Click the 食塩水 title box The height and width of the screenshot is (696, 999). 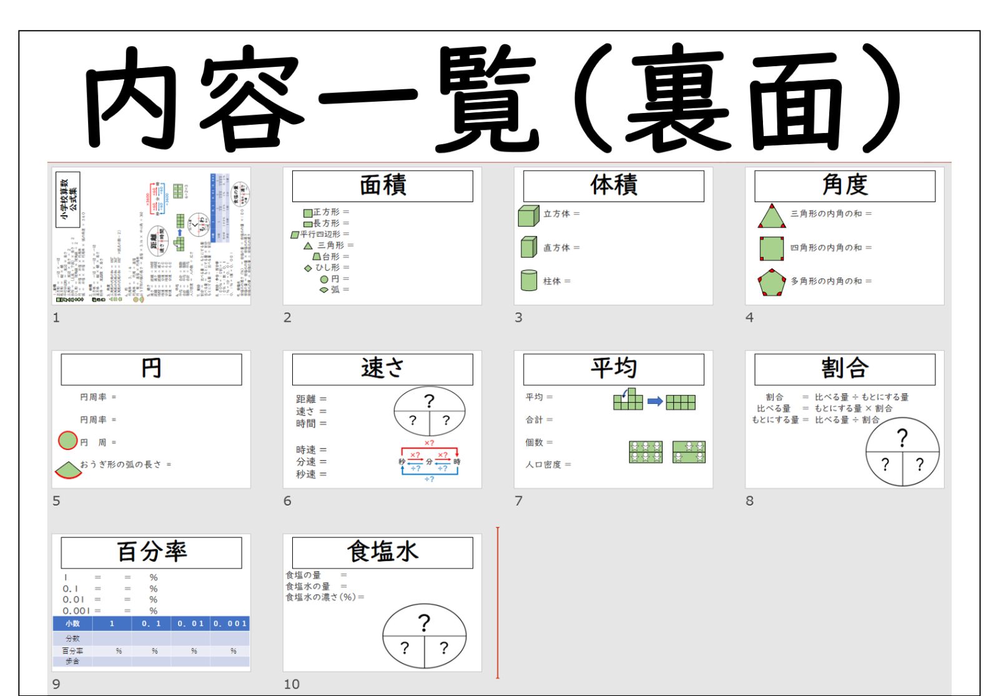pos(383,553)
